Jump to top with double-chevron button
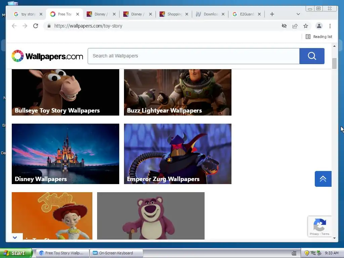The image size is (344, 258). tap(323, 179)
